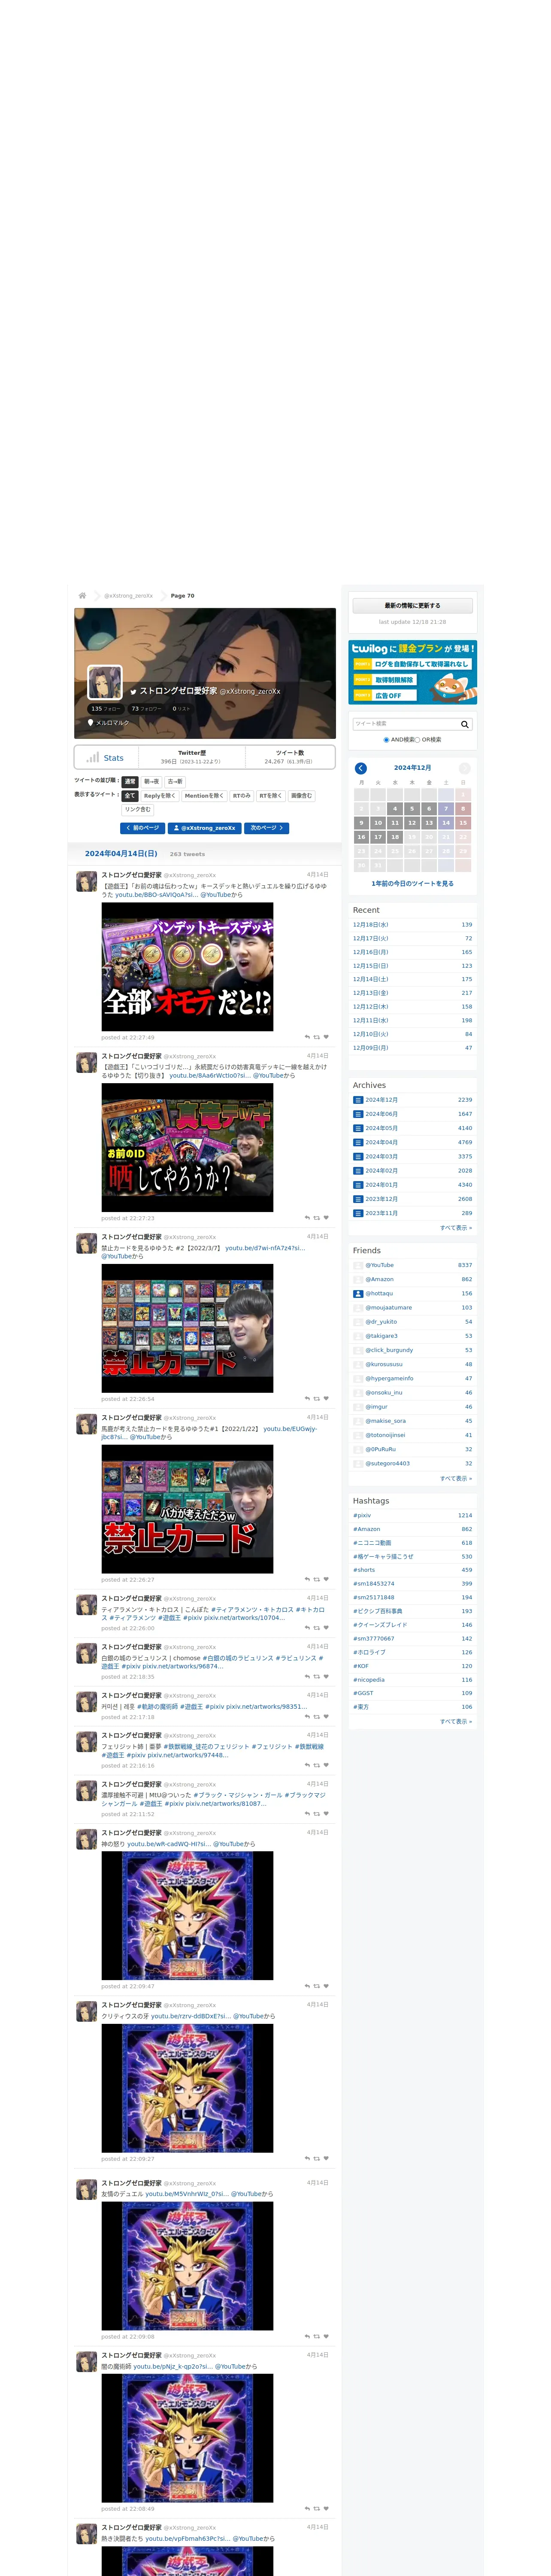Like the 友情のデュエル tweet at 22:09:08

pyautogui.click(x=326, y=2337)
